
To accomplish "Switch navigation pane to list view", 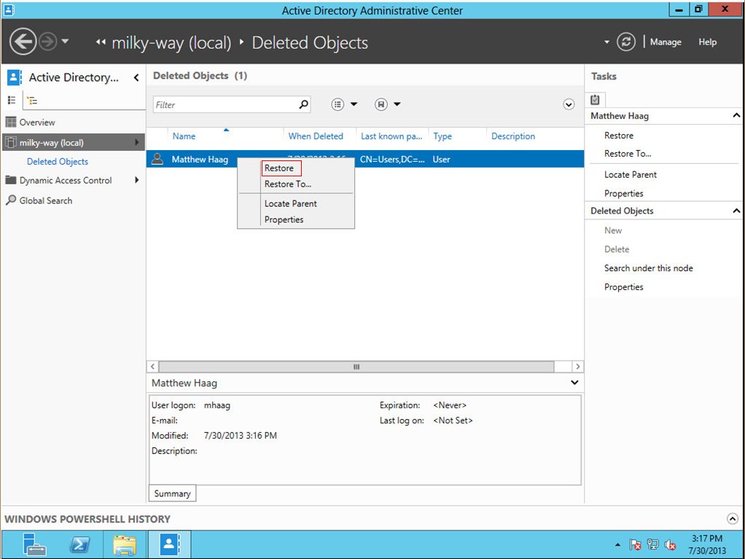I will 12,100.
